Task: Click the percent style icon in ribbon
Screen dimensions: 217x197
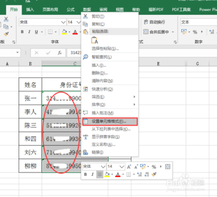Action: coord(195,32)
